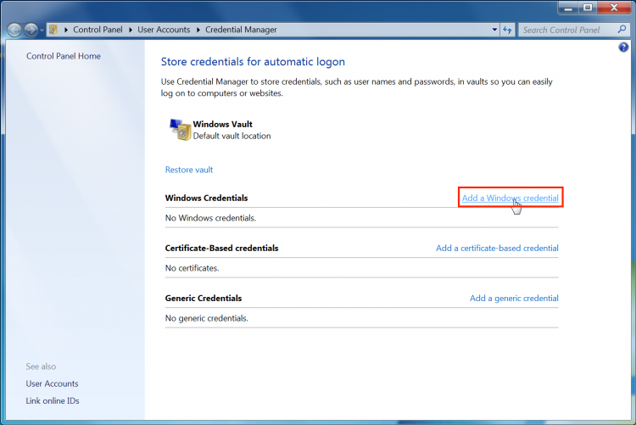Image resolution: width=636 pixels, height=425 pixels.
Task: Click the 'No certificates.' text
Action: (x=192, y=268)
